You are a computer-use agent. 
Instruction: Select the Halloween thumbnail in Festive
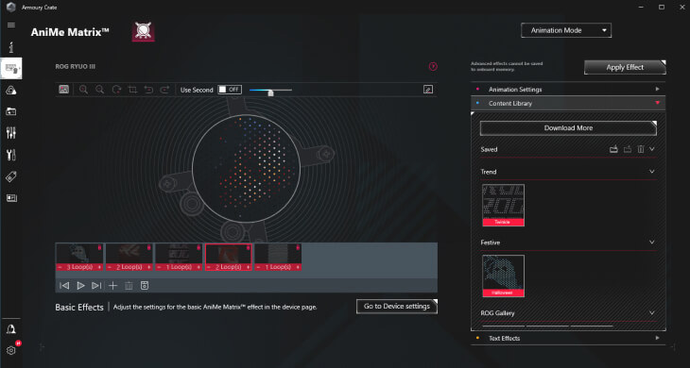[503, 276]
